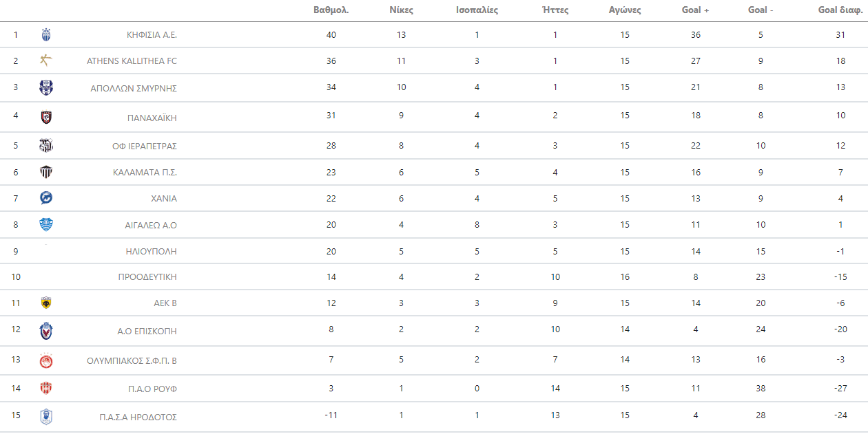Click the Αγώνες column header
The width and height of the screenshot is (868, 434).
coord(625,10)
